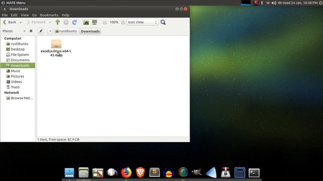Screen dimensions: 323x181
Task: Click the exodus-linux-x64-1.43.4.zip filename
Action: point(56,53)
